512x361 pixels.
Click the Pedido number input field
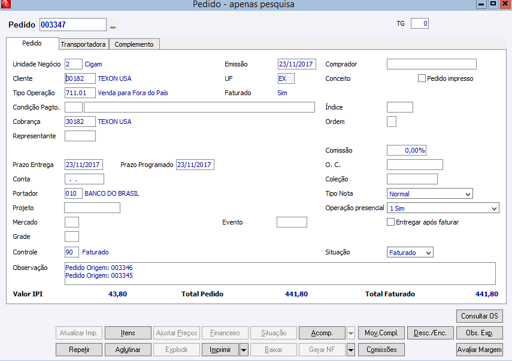pos(73,25)
